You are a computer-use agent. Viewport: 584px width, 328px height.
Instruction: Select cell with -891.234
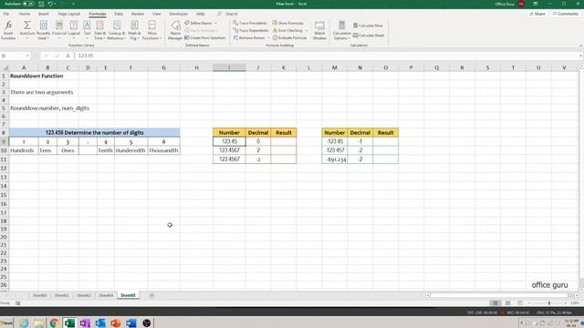pyautogui.click(x=335, y=159)
